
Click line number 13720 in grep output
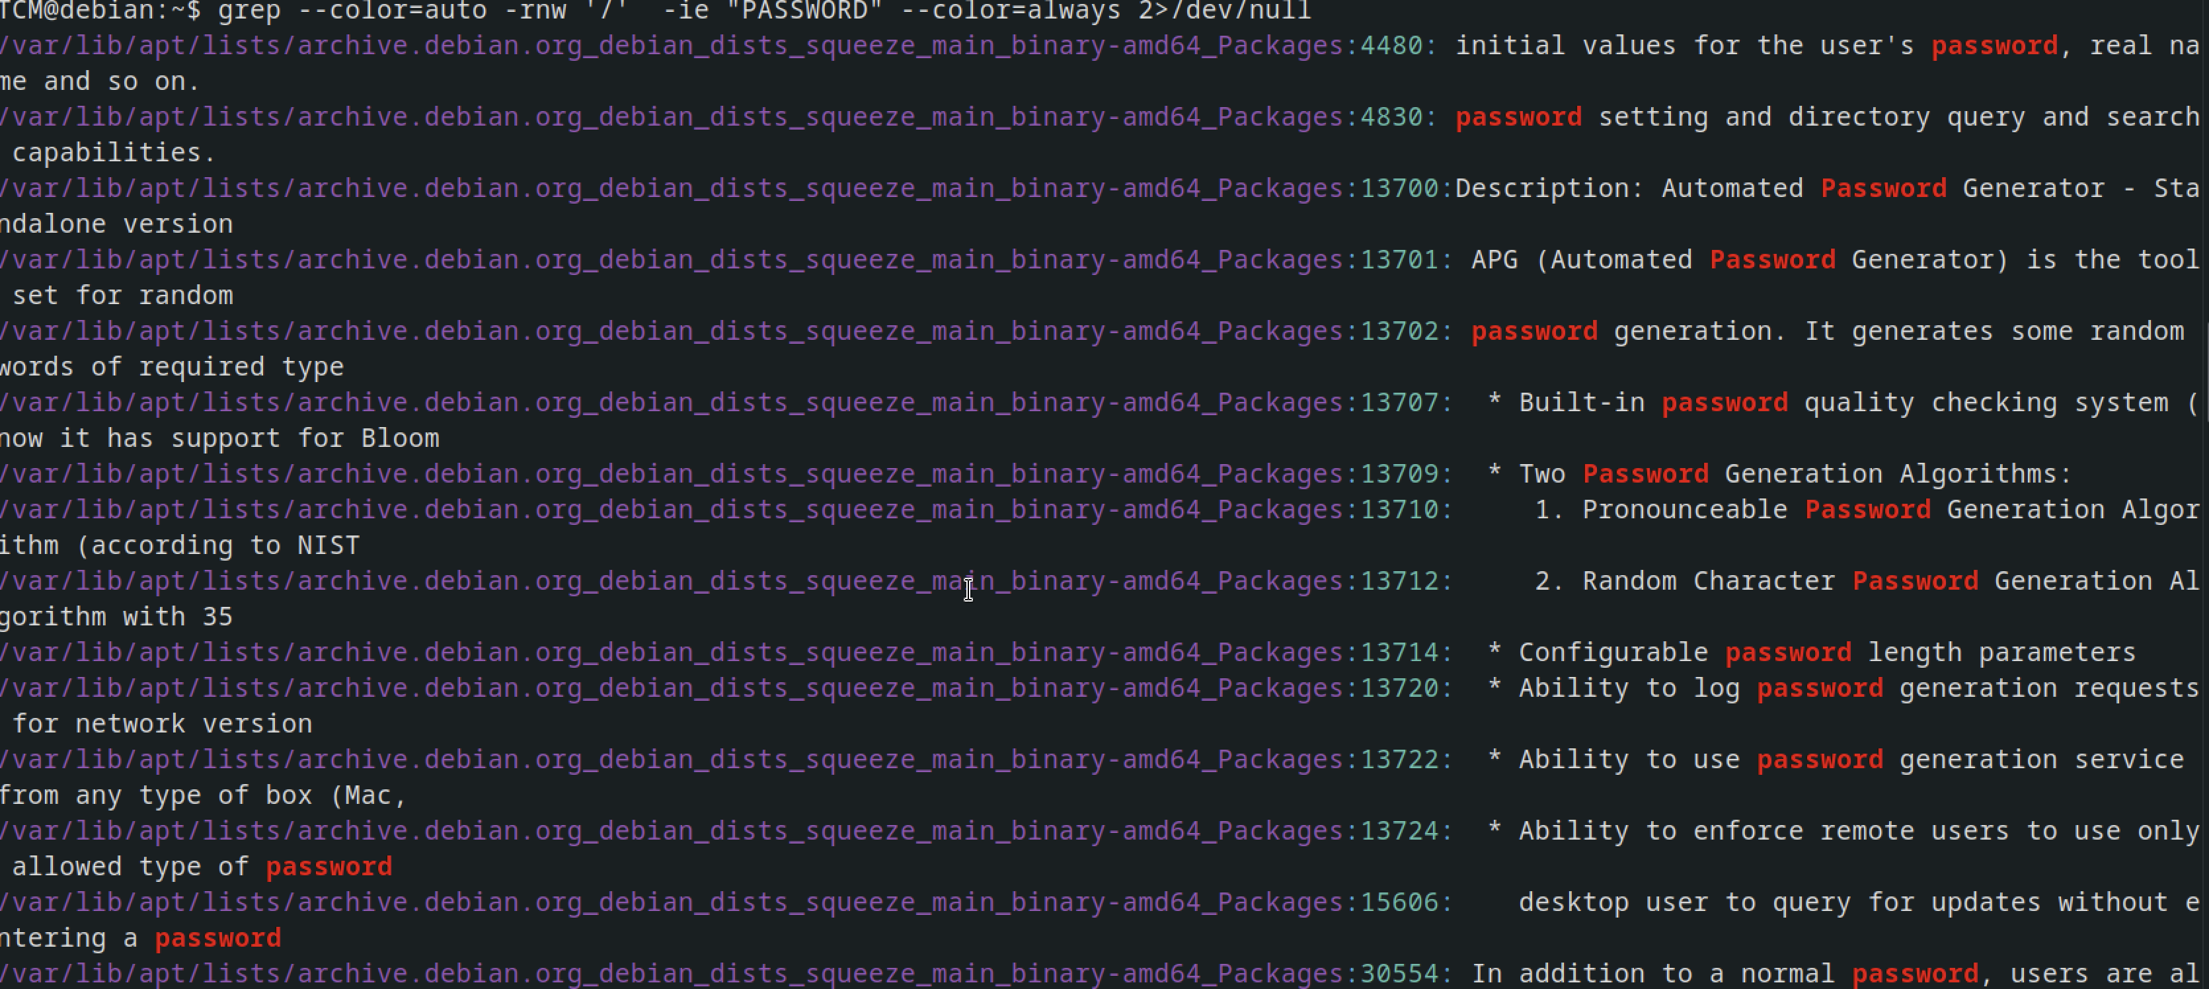coord(1401,688)
